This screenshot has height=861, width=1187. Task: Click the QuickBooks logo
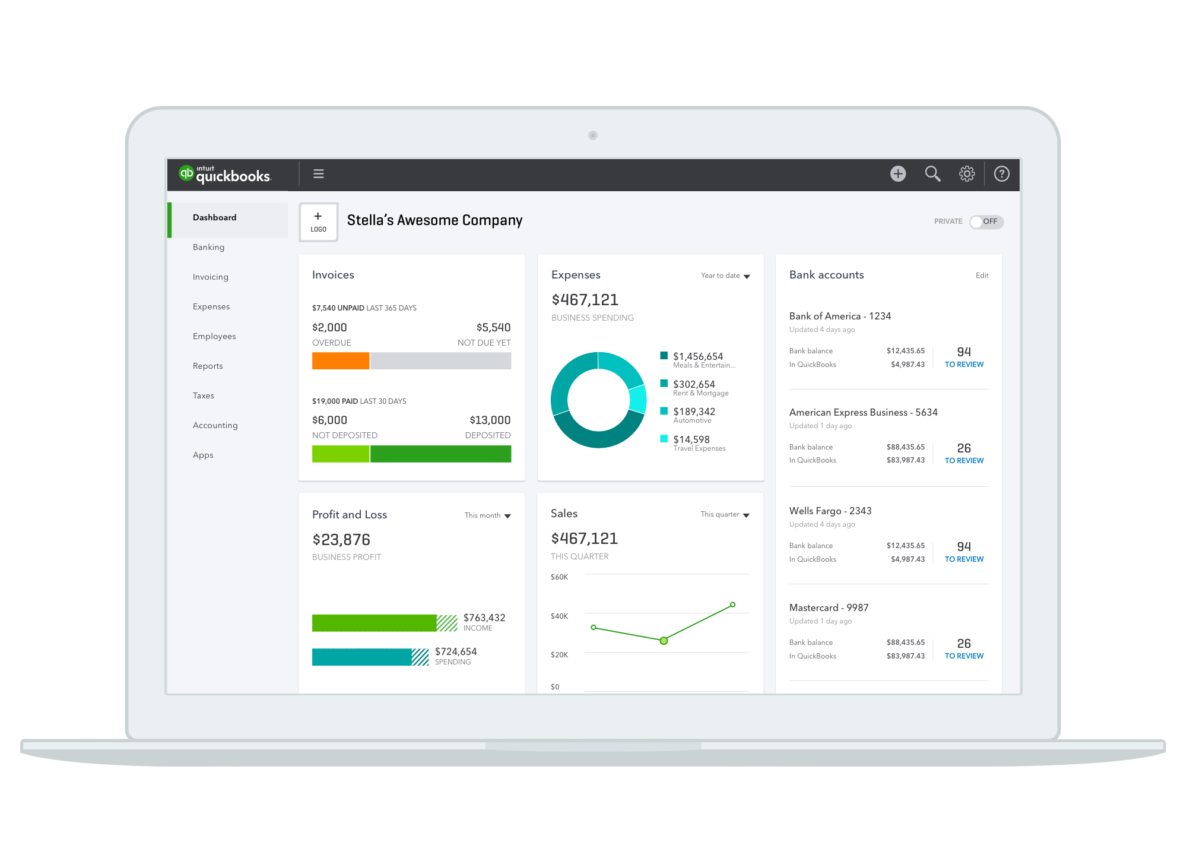(225, 174)
